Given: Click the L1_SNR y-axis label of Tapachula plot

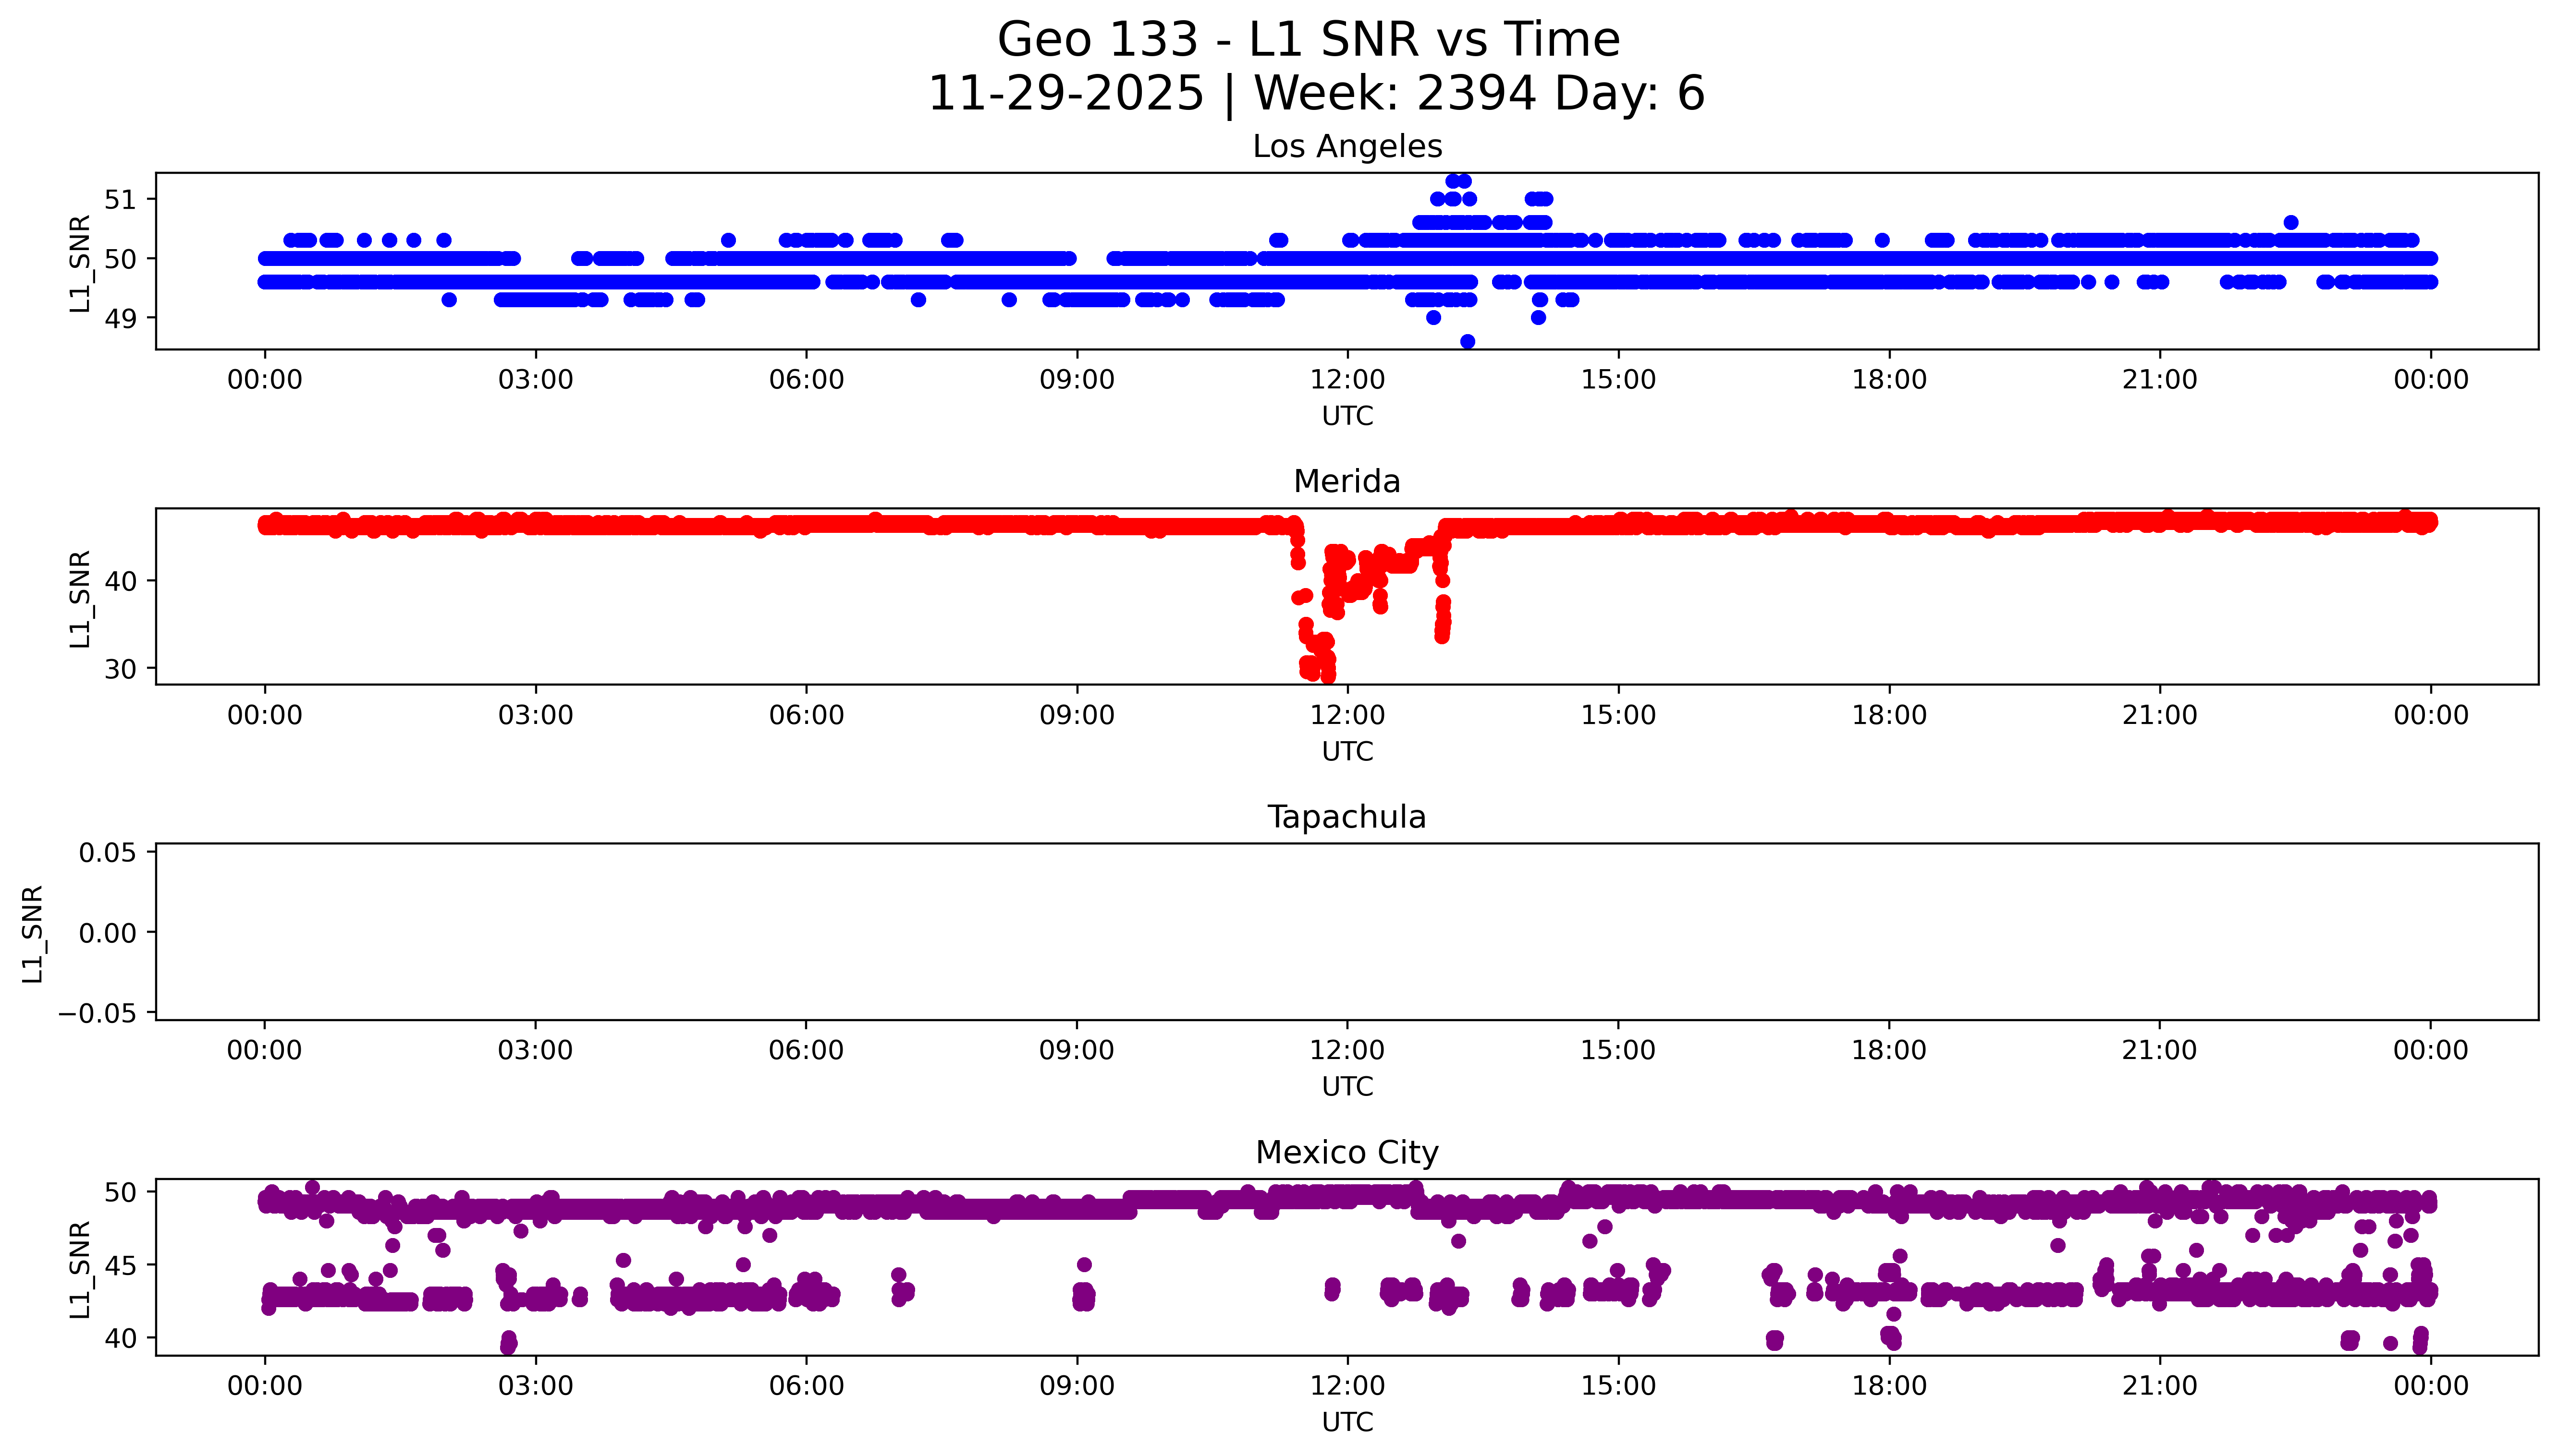Looking at the screenshot, I should tap(32, 933).
